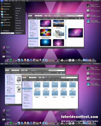Expand Recent Items submenu arrow
Viewport: 101px width, 126px height.
[x=24, y=21]
